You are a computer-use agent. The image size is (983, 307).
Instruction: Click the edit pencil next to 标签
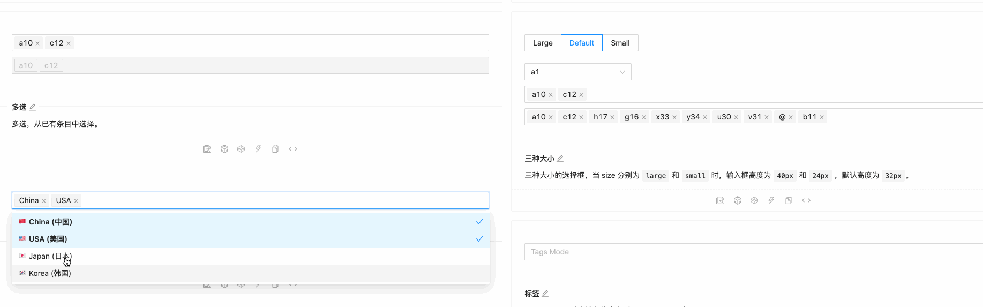click(x=545, y=294)
